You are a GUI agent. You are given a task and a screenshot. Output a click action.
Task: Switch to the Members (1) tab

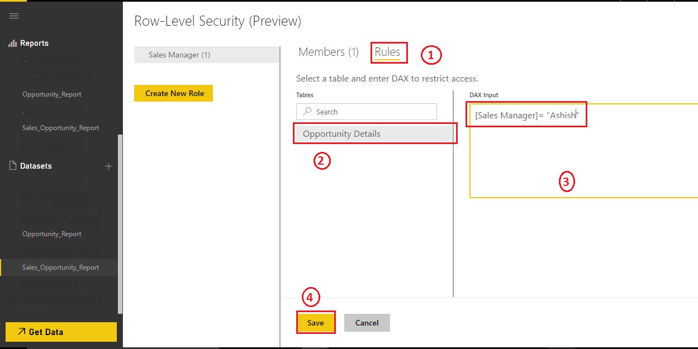pyautogui.click(x=329, y=52)
